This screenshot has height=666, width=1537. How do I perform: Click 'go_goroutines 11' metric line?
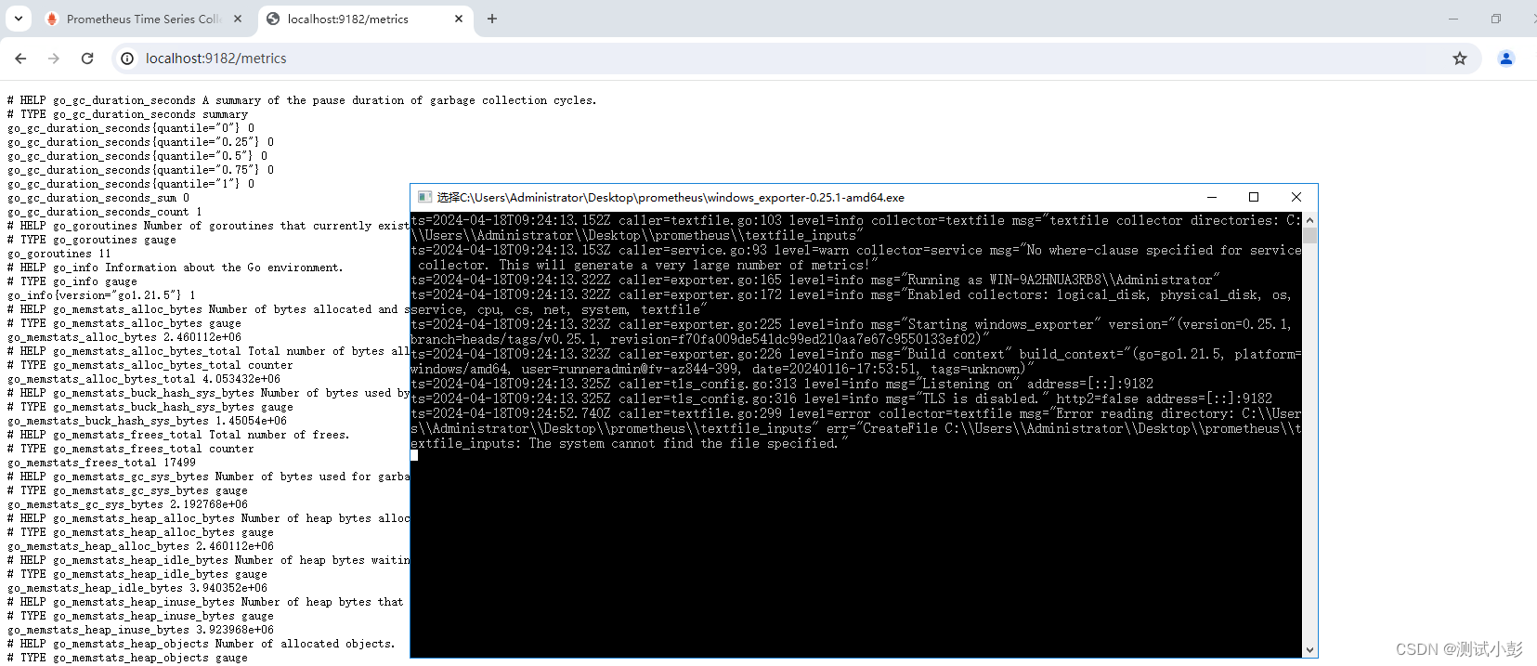[x=59, y=254]
